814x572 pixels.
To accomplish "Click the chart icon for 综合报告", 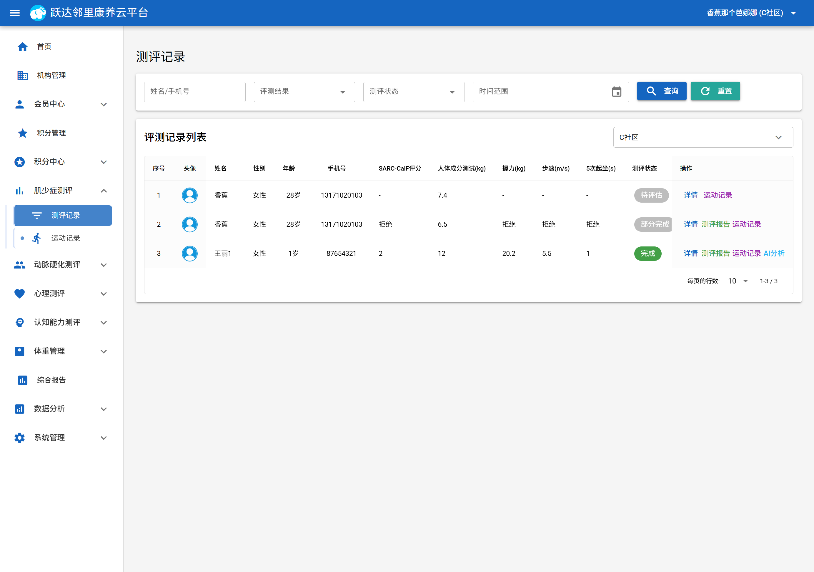I will (x=23, y=380).
